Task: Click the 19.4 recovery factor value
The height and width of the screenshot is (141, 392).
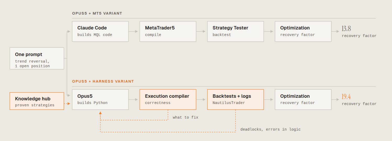Action: click(x=346, y=97)
